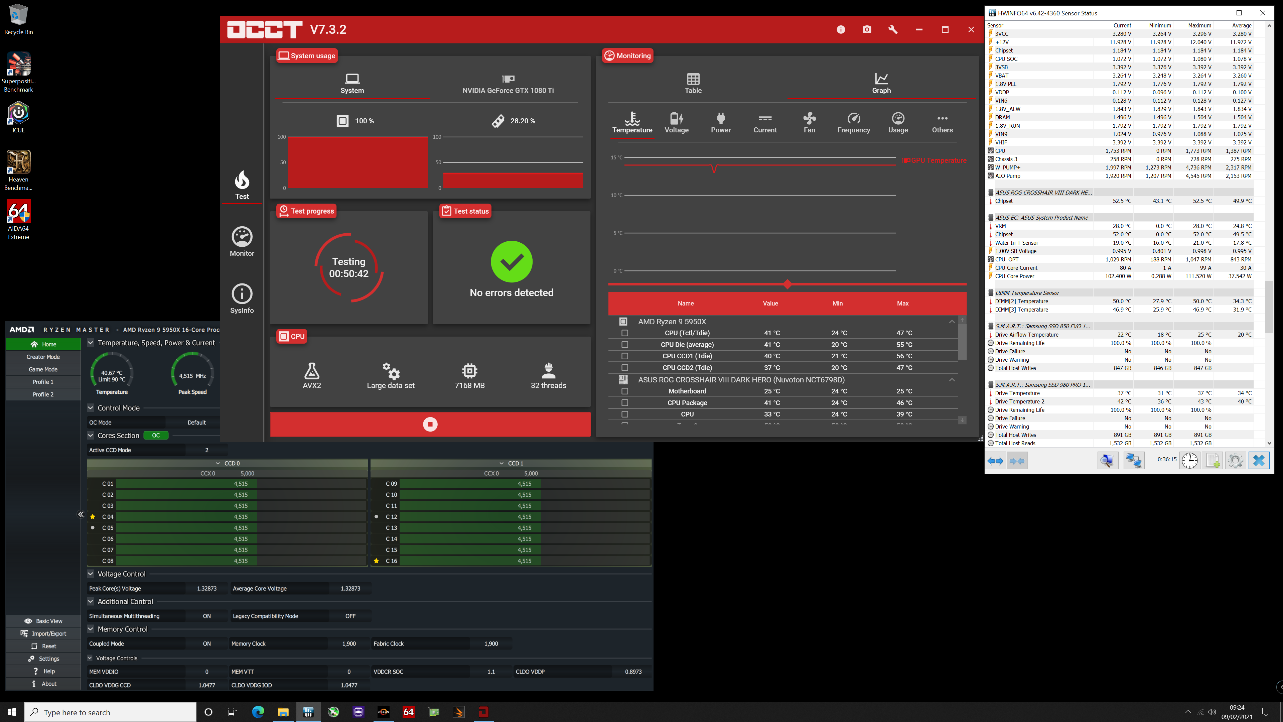The width and height of the screenshot is (1283, 722).
Task: Check the CPU Die (average) checkbox
Action: pos(624,344)
